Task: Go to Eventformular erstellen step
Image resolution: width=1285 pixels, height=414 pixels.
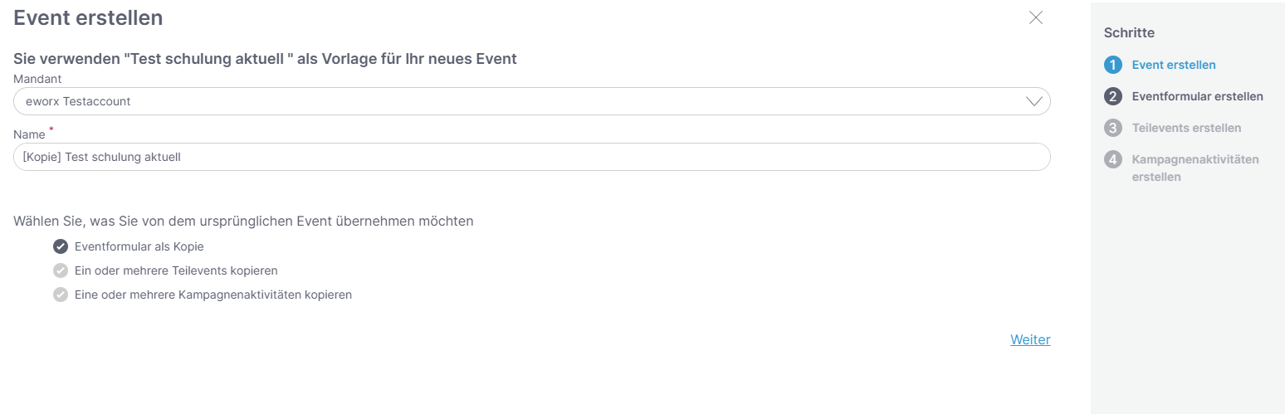Action: [1197, 96]
